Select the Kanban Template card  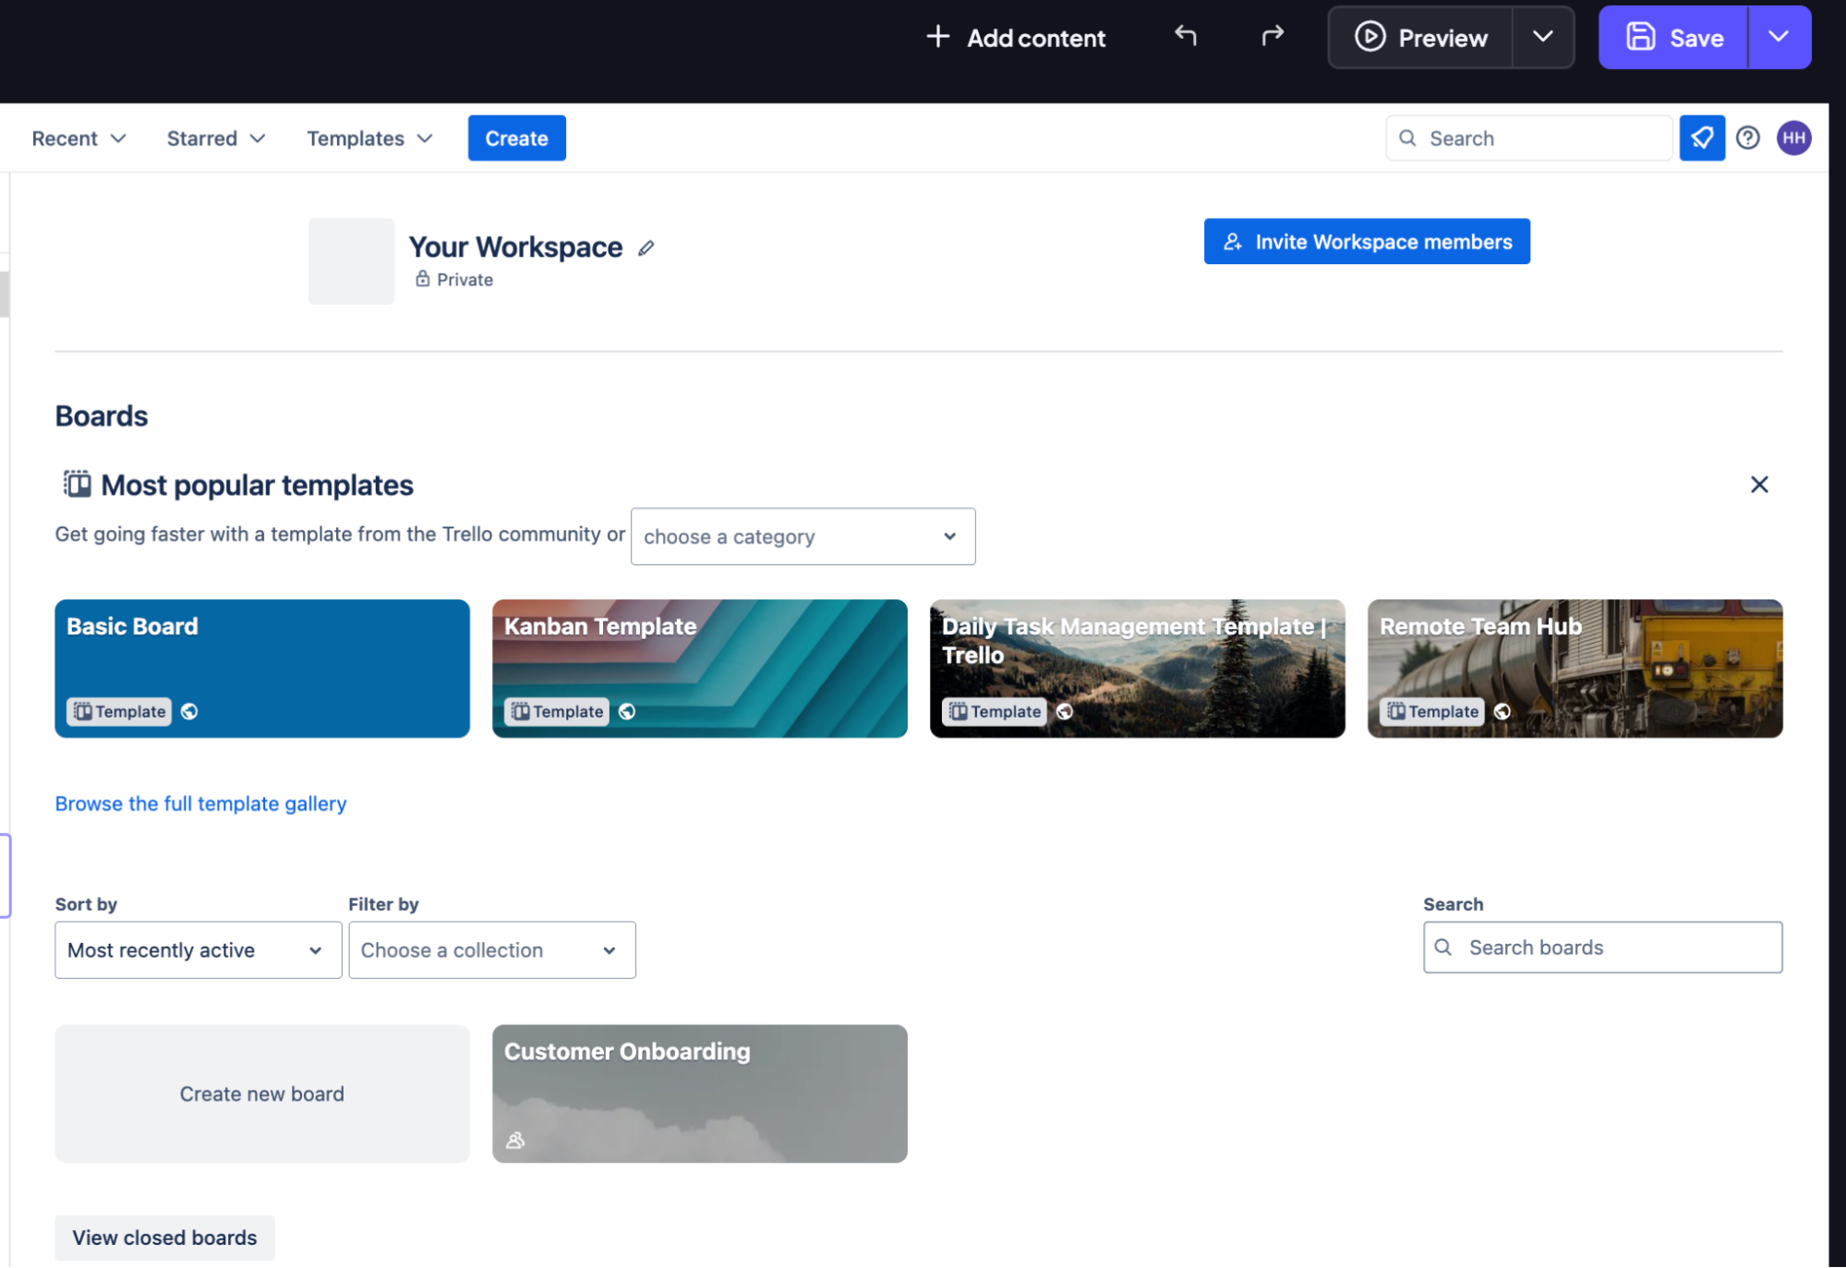(x=699, y=669)
